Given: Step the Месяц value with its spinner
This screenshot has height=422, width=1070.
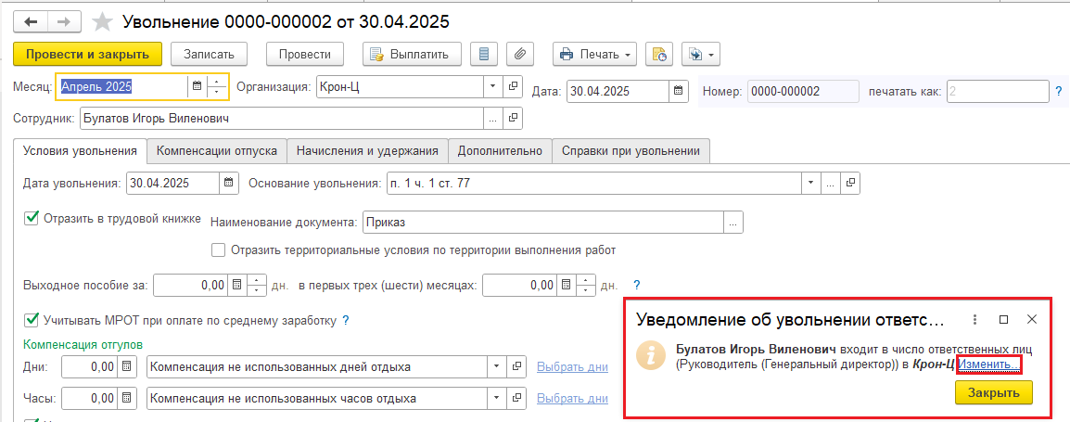Looking at the screenshot, I should click(217, 87).
